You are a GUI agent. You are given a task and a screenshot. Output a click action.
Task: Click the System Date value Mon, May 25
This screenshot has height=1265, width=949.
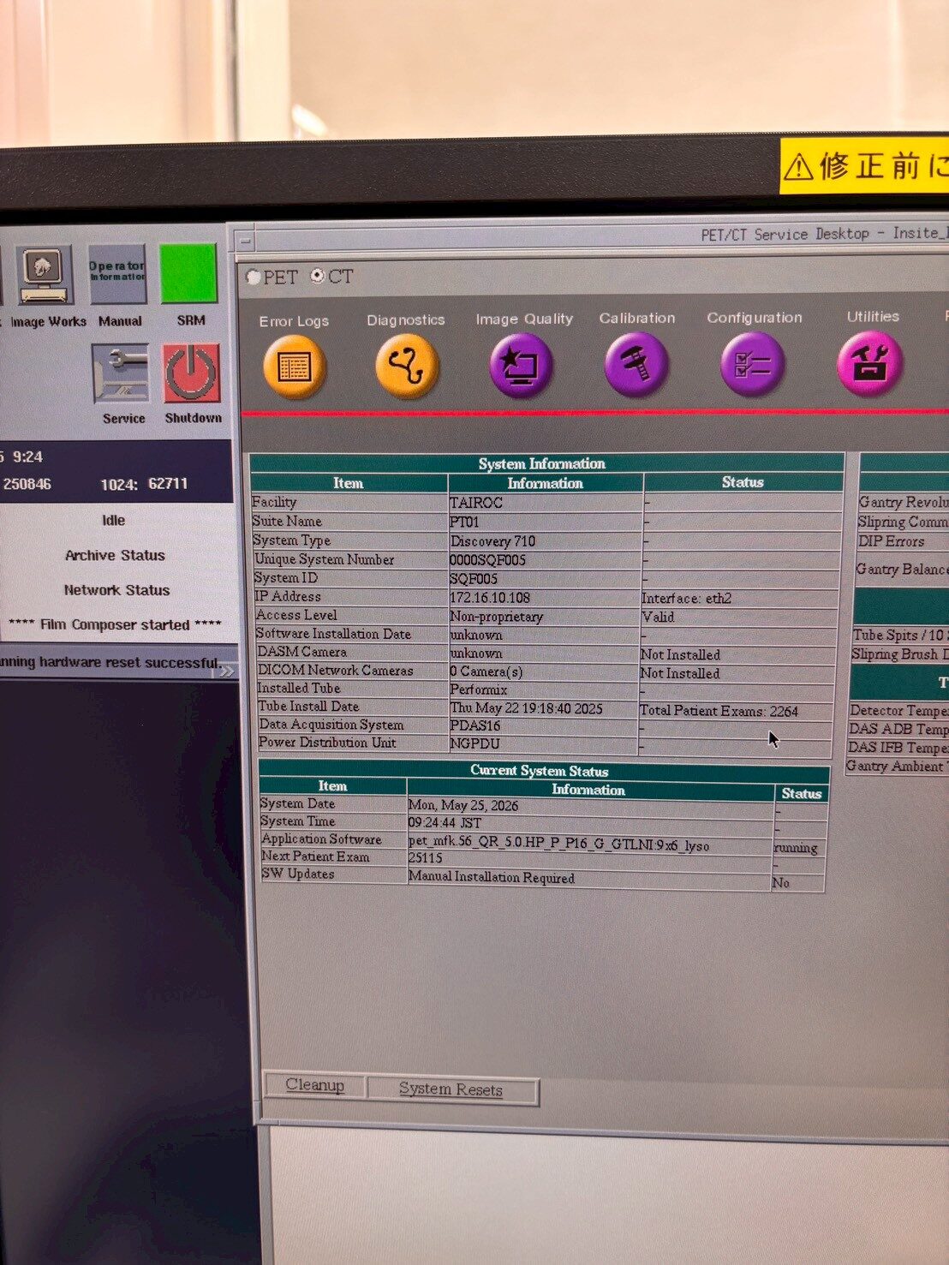pos(463,805)
